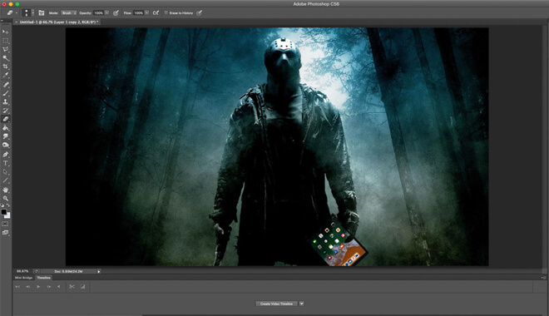Click the black foreground color swatch
Viewport: 549px width, 316px height.
(4, 212)
